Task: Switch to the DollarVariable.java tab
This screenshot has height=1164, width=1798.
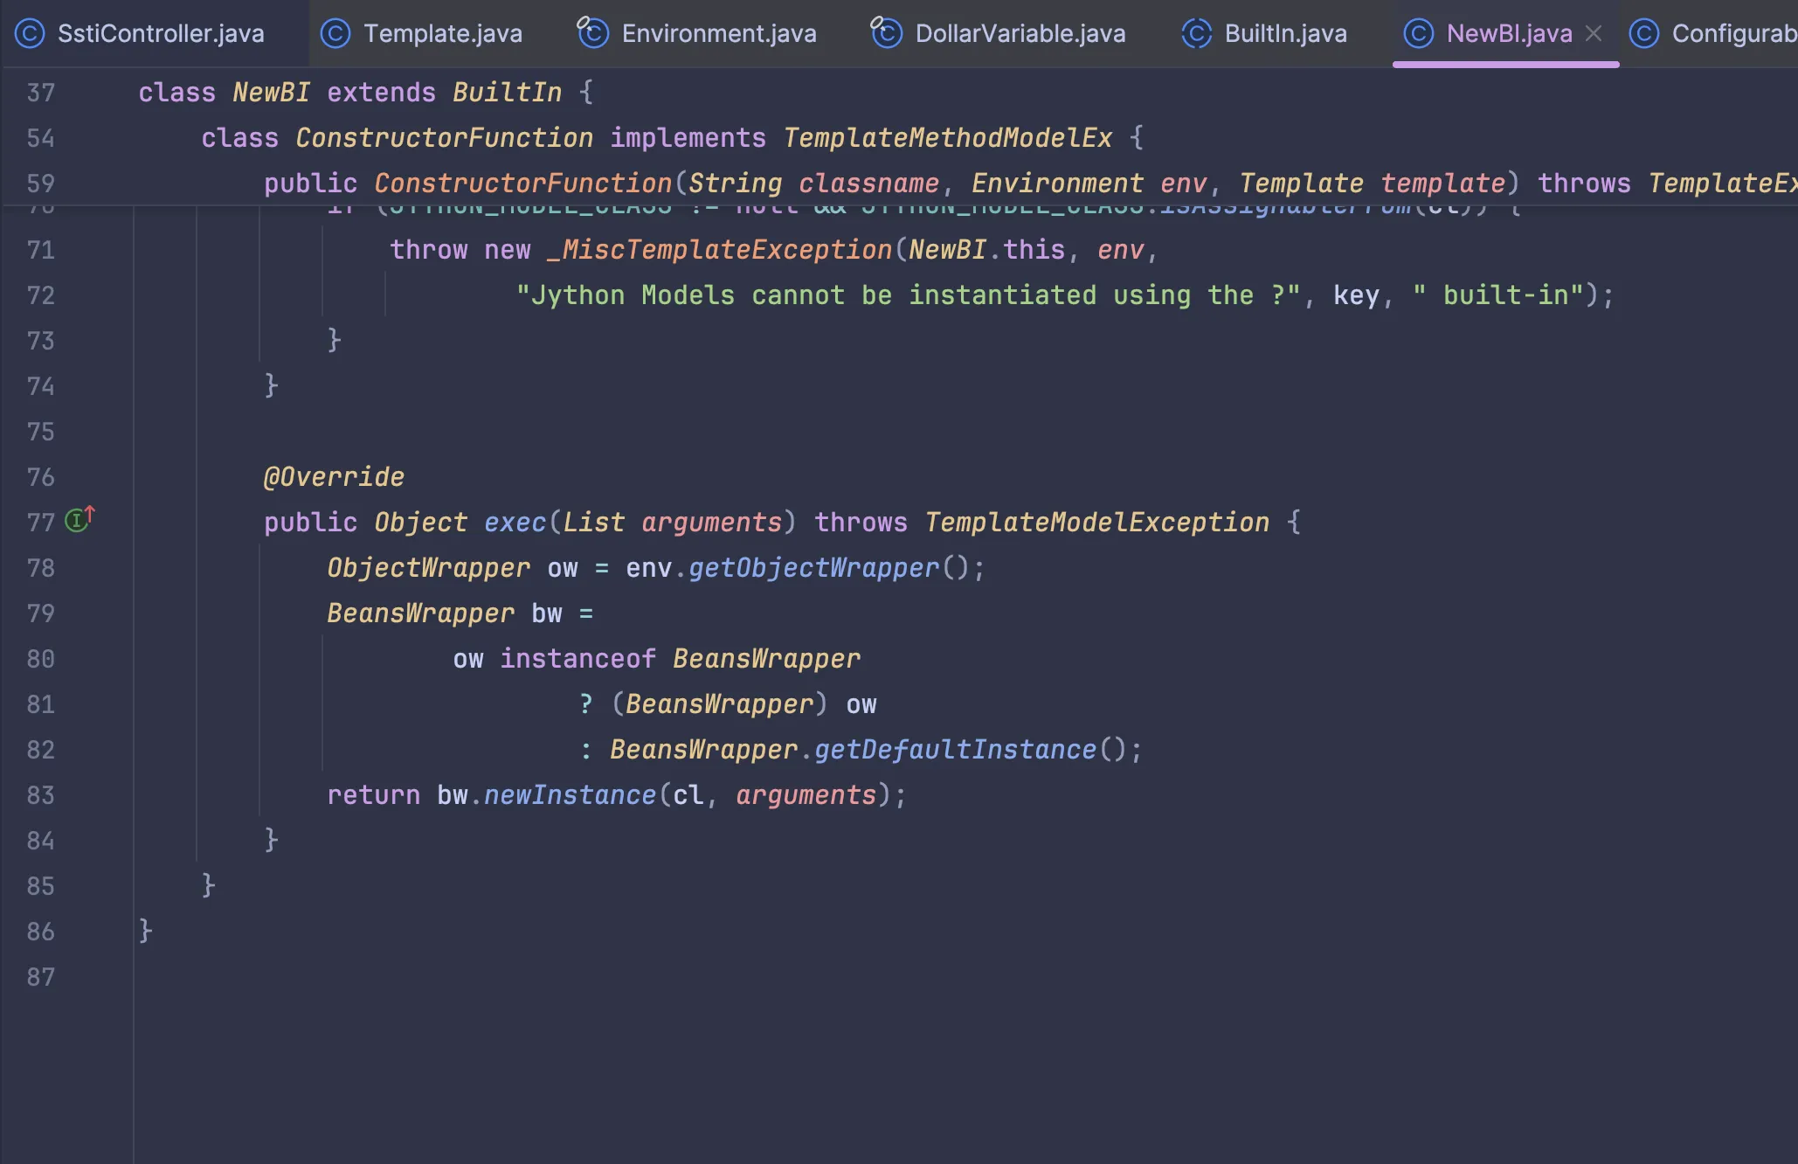Action: pos(999,33)
